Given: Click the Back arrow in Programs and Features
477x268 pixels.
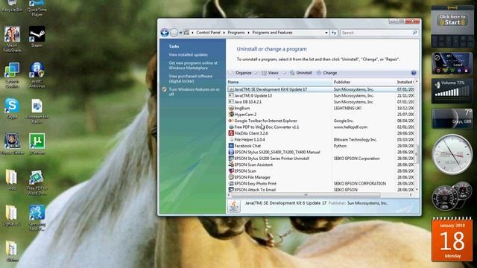Looking at the screenshot, I should coord(165,33).
